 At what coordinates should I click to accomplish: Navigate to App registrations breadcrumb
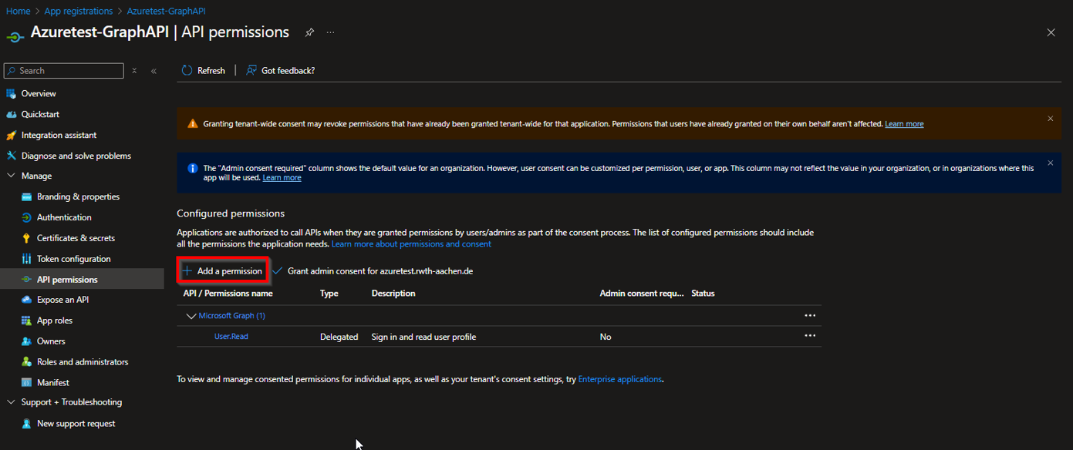coord(78,12)
